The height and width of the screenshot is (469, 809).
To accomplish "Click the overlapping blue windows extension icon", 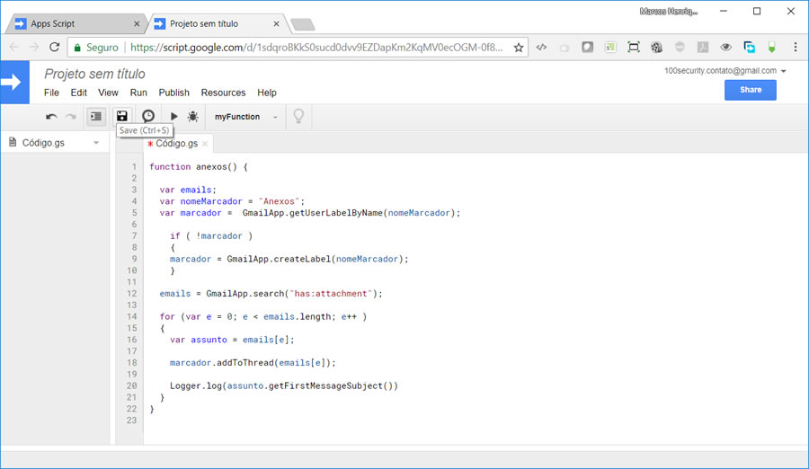I will tap(749, 48).
